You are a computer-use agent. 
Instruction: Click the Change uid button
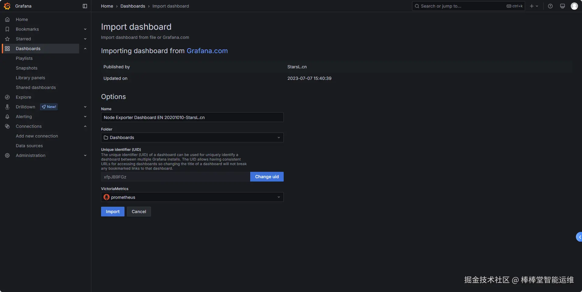tap(267, 177)
